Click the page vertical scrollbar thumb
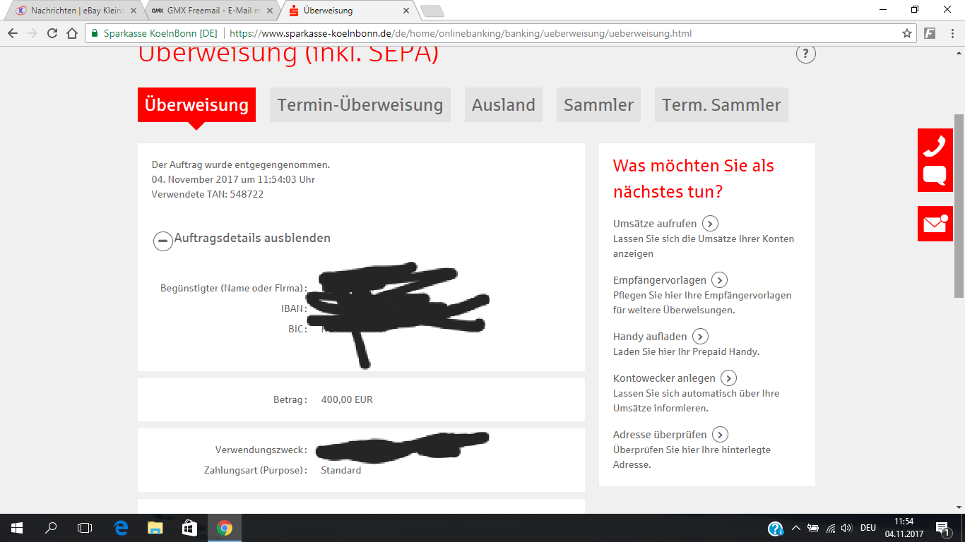The width and height of the screenshot is (965, 542). point(959,205)
